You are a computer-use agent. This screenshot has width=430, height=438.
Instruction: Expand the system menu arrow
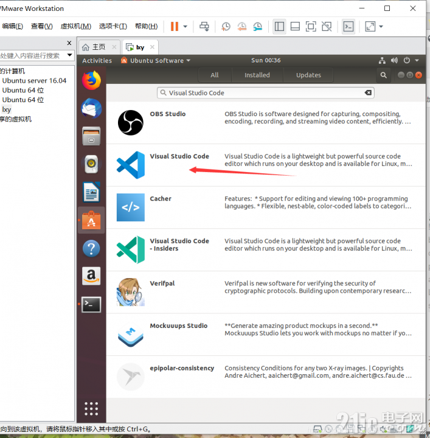[x=417, y=61]
